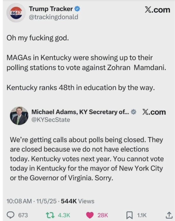Screen dimensions: 175x221
Task: Visit the @KYSecState handle
Action: pos(51,120)
